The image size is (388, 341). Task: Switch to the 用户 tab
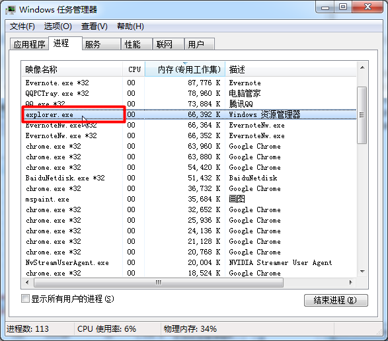(x=200, y=44)
